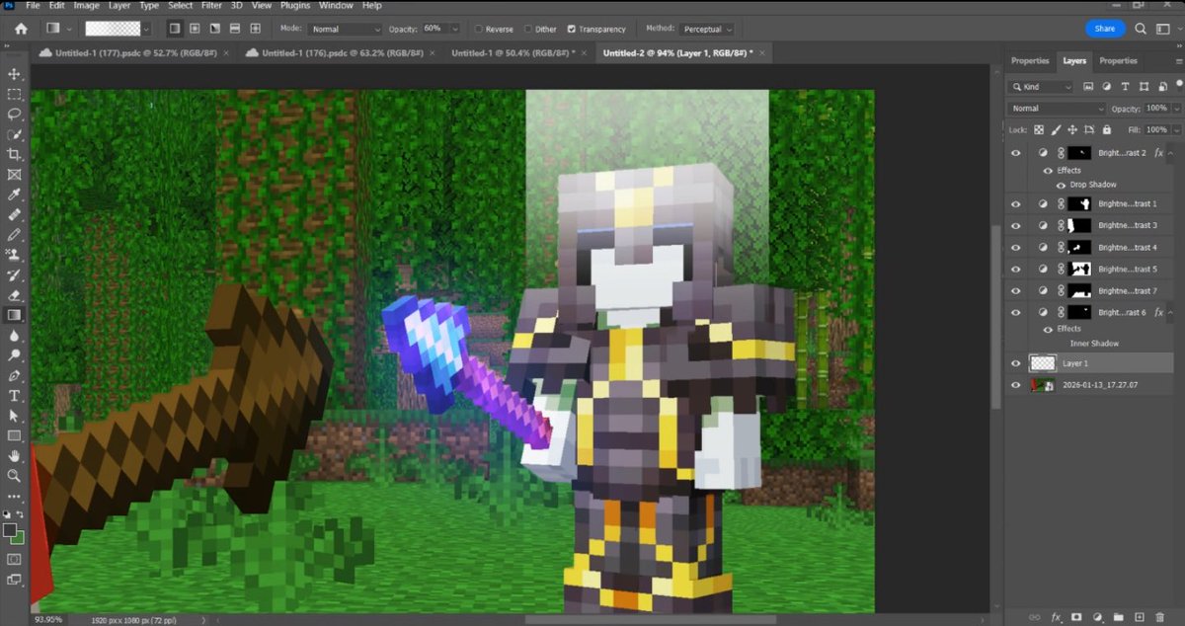Viewport: 1185px width, 626px height.
Task: Click the Home icon in options bar
Action: point(21,29)
